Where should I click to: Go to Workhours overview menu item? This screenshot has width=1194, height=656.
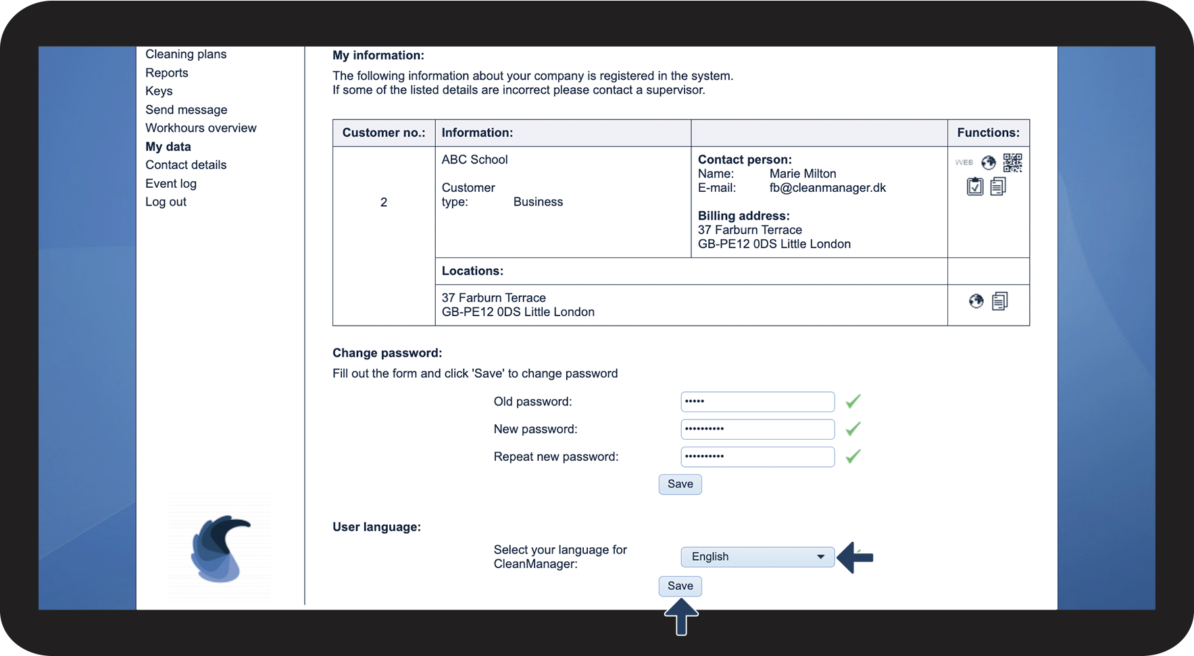(x=201, y=128)
